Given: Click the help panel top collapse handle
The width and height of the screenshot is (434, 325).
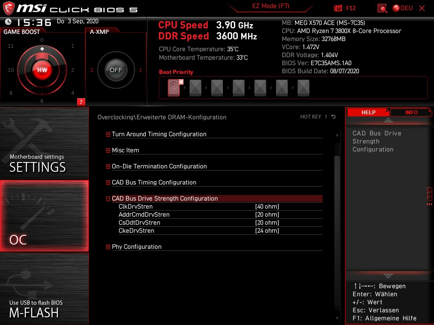Looking at the screenshot, I should coord(388,120).
